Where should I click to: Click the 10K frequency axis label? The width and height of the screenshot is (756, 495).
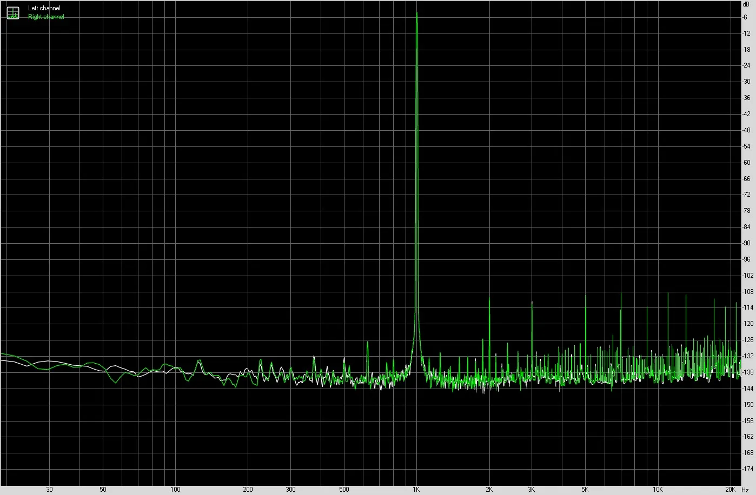658,490
